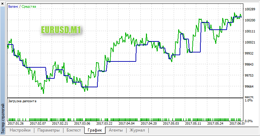Click the 99664 axis value

click(249, 87)
